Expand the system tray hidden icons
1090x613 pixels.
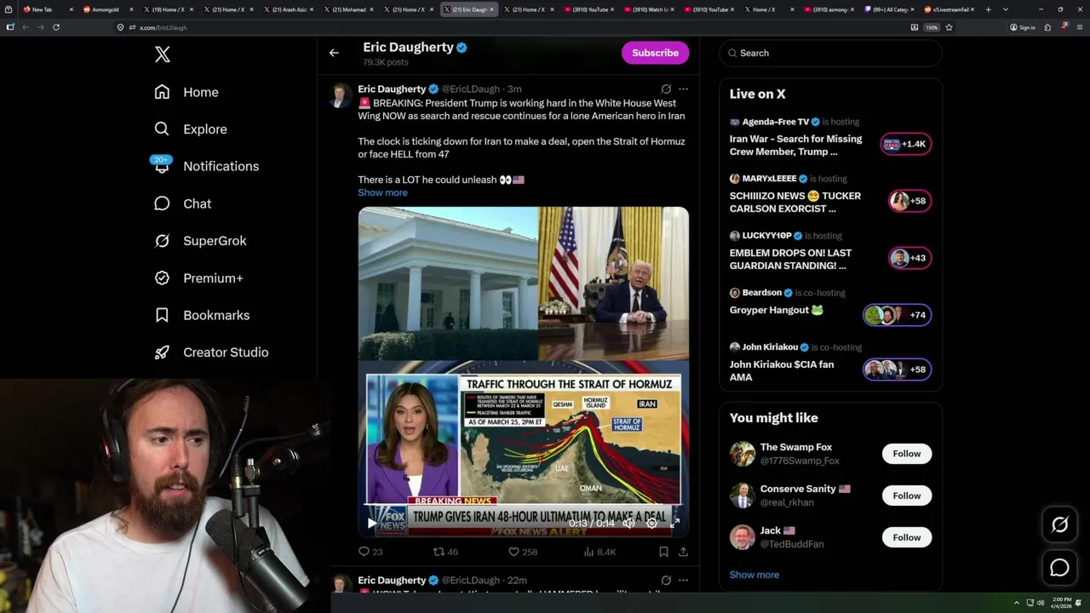1016,603
